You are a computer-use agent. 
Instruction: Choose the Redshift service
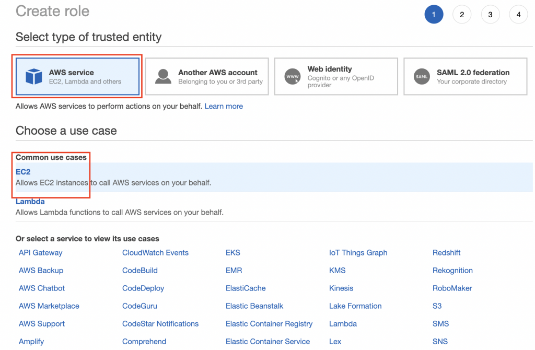point(447,253)
